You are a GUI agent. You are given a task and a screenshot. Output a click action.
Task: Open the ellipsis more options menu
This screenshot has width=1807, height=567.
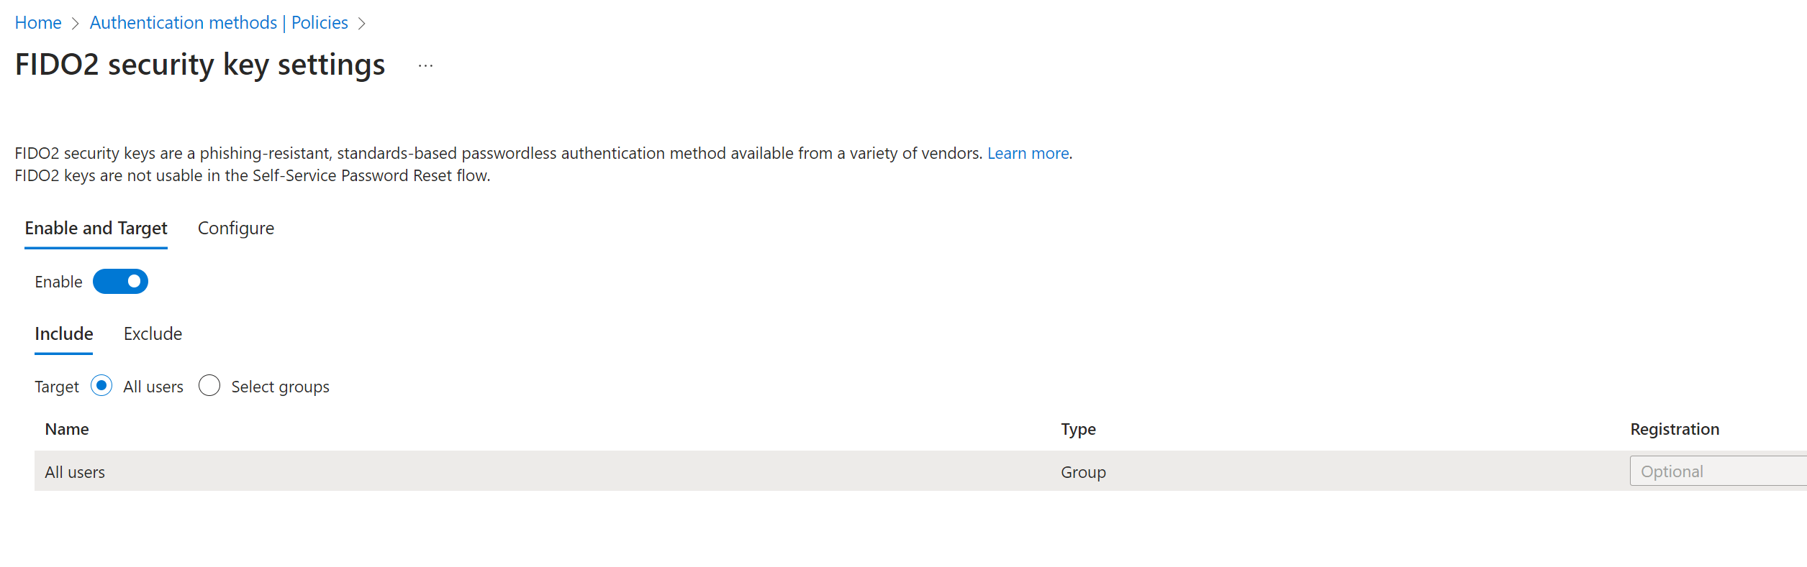click(425, 65)
